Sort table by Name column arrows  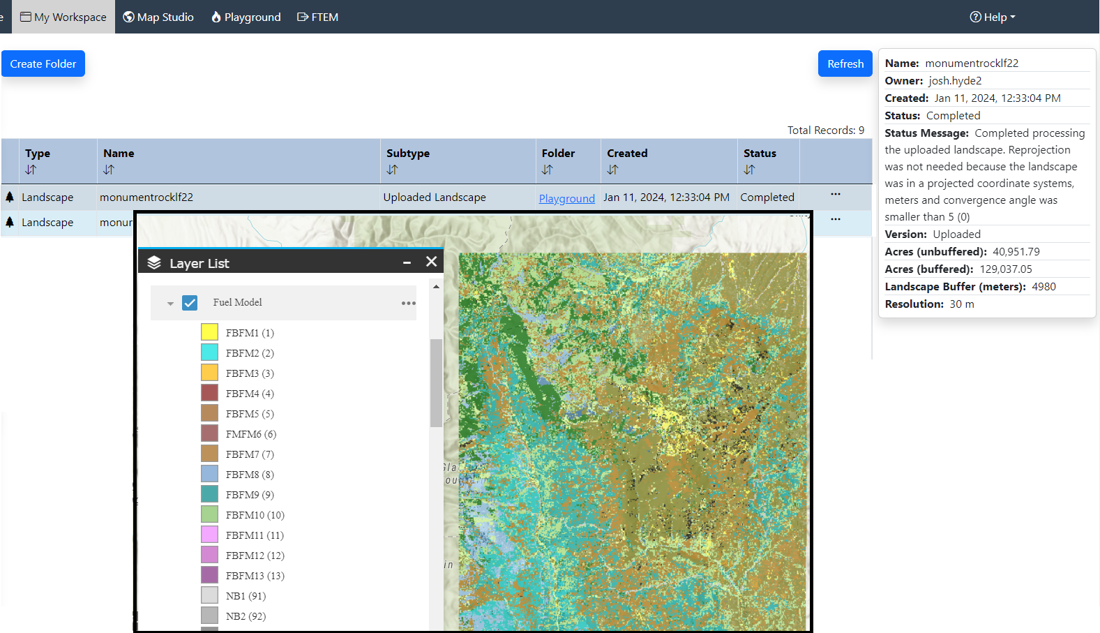tap(109, 170)
